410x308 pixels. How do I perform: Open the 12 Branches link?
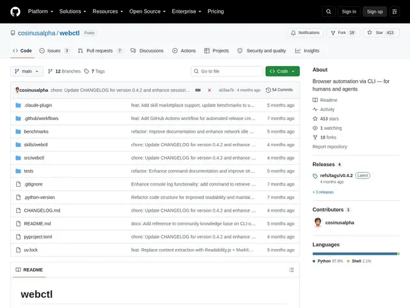64,71
